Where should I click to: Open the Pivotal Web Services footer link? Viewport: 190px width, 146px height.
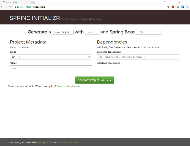click(68, 142)
